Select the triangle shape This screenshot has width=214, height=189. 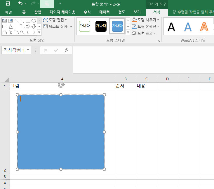11,27
